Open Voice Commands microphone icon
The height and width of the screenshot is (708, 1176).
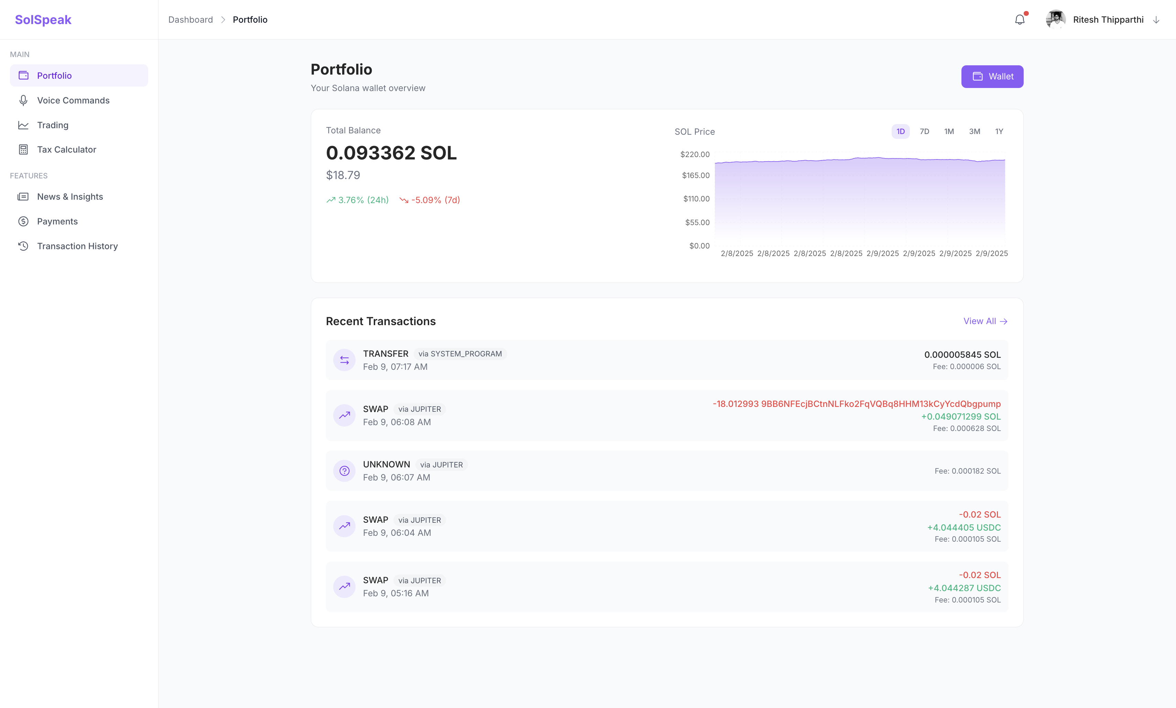[x=23, y=100]
